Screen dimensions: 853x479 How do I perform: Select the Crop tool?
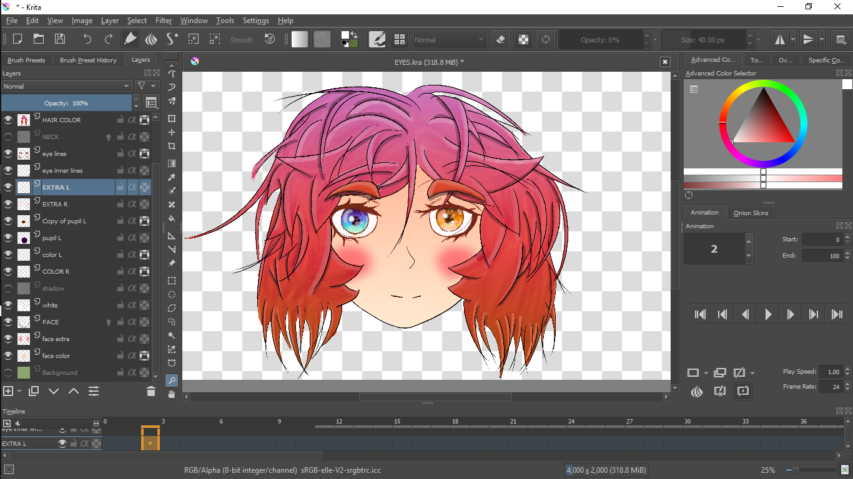click(x=172, y=145)
